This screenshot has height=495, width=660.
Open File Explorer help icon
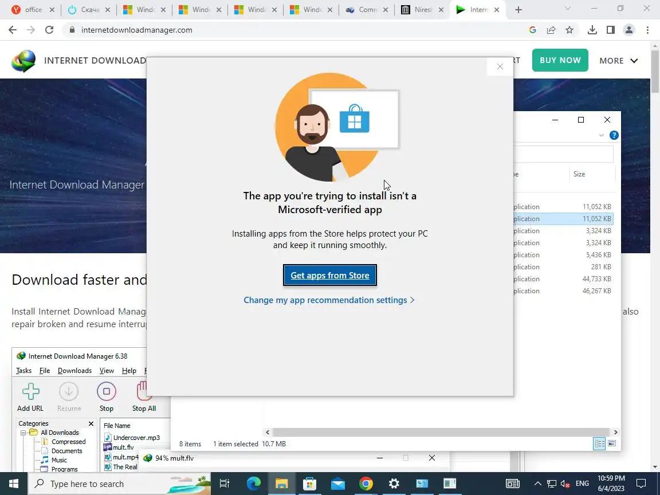click(614, 135)
